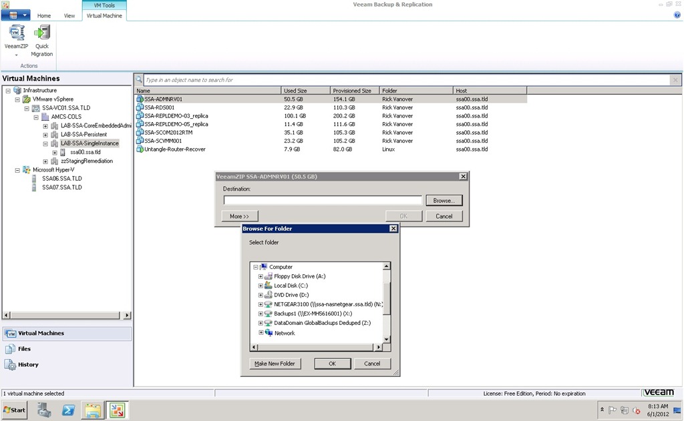
Task: Collapse the Infrastructure tree node
Action: pos(8,91)
